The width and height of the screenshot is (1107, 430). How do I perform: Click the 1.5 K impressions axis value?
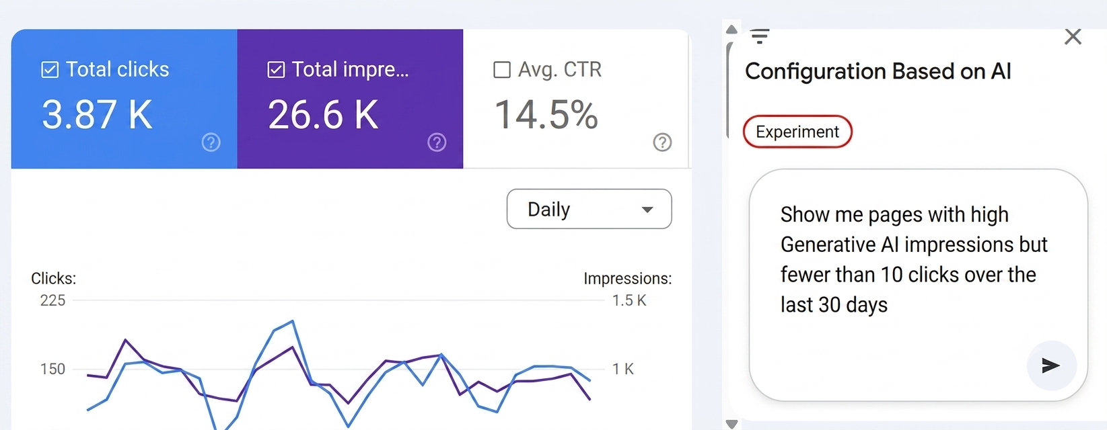(x=629, y=300)
